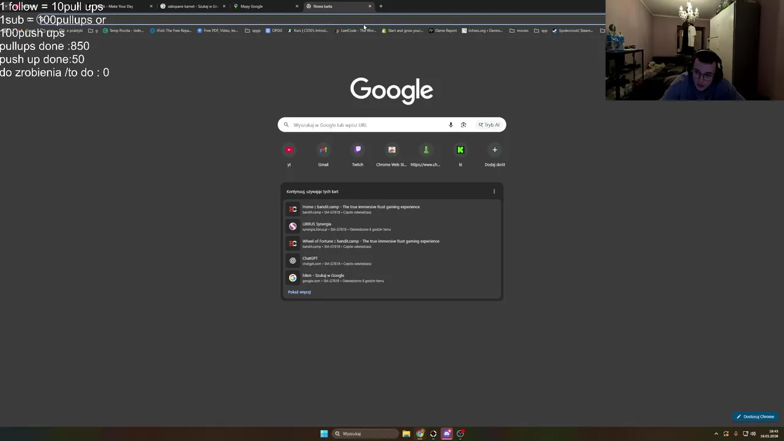
Task: Open the movies bookmarks folder
Action: pyautogui.click(x=519, y=31)
